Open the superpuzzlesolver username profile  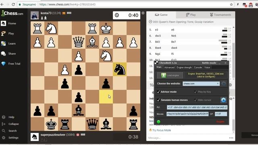(x=53, y=135)
